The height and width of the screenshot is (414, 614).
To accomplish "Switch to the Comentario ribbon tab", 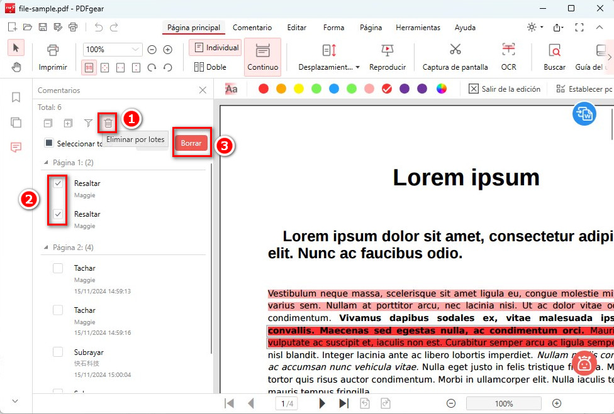I will pos(252,28).
